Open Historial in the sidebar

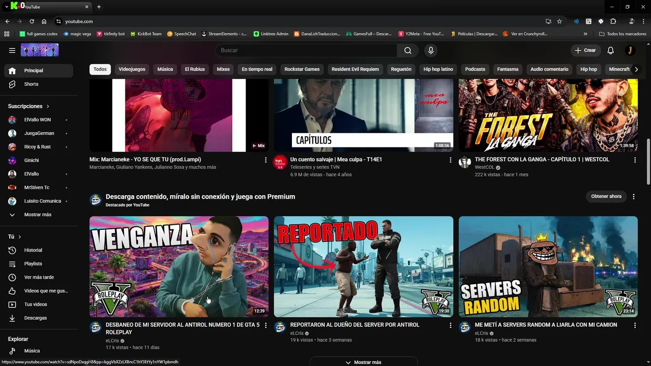39,250
